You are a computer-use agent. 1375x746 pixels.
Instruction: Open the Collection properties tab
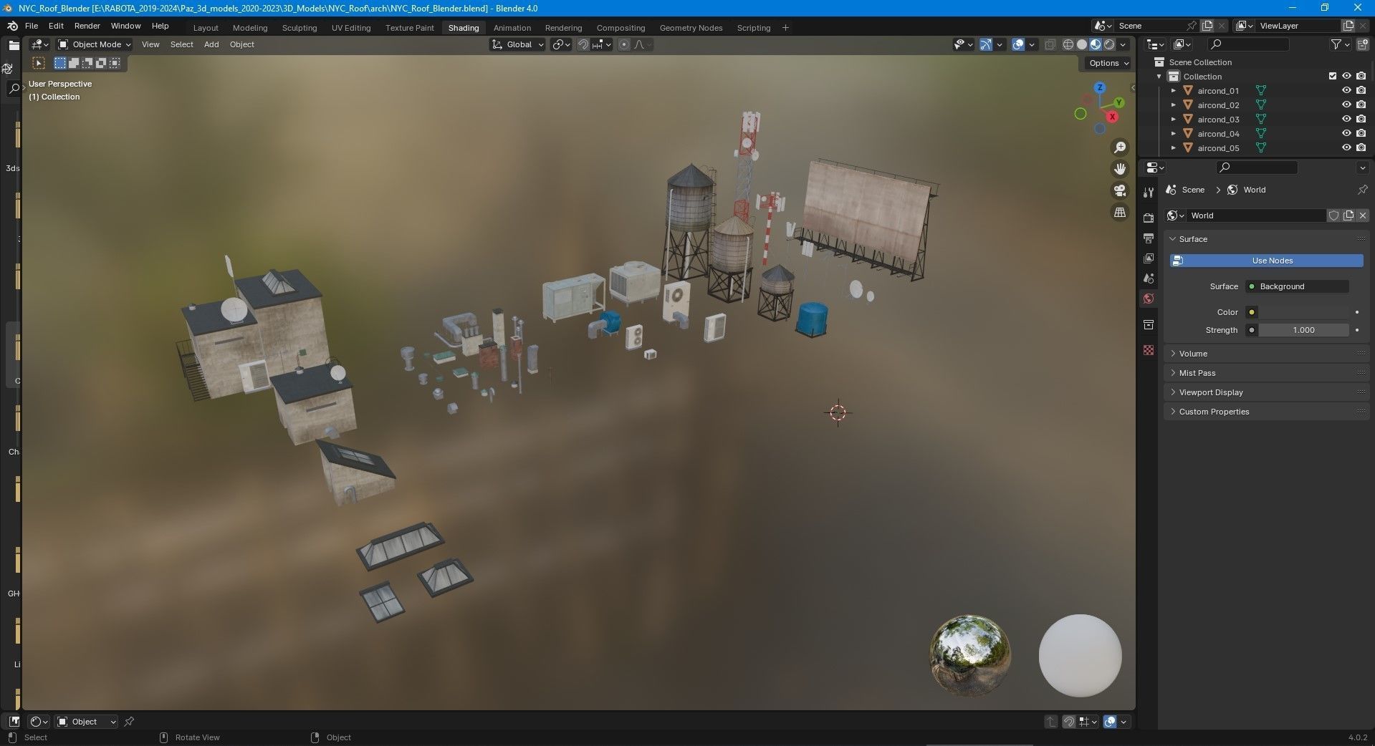tap(1149, 324)
